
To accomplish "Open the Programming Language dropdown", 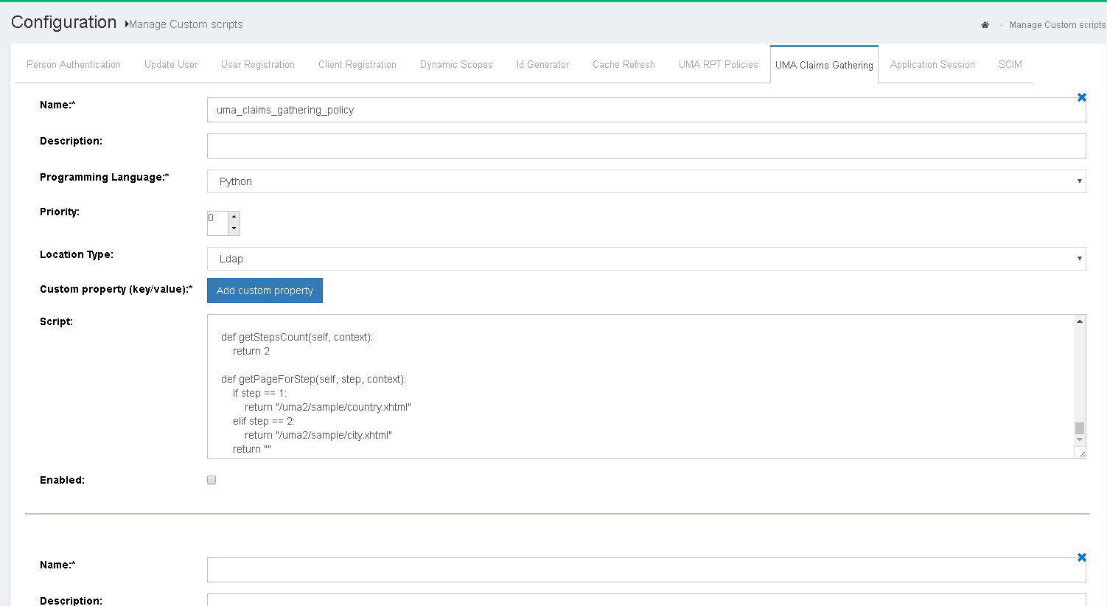I will [x=646, y=181].
